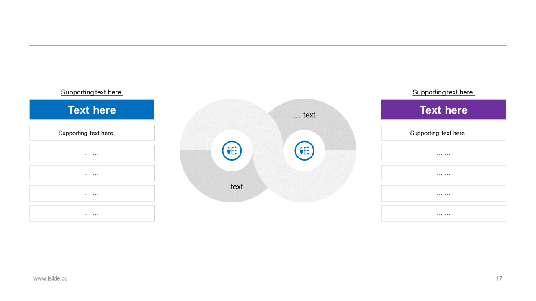Select the left 'Supporting text here……' box

[x=92, y=133]
